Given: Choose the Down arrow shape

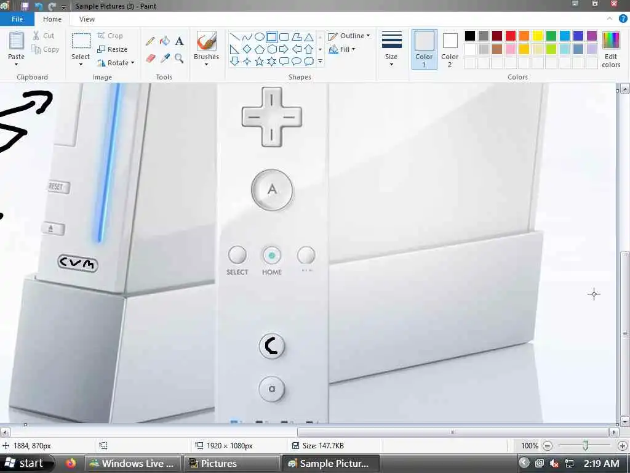Looking at the screenshot, I should click(234, 61).
